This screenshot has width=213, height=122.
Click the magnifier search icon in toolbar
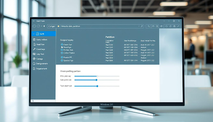tap(149, 26)
